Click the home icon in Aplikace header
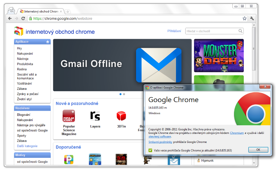 [47, 42]
